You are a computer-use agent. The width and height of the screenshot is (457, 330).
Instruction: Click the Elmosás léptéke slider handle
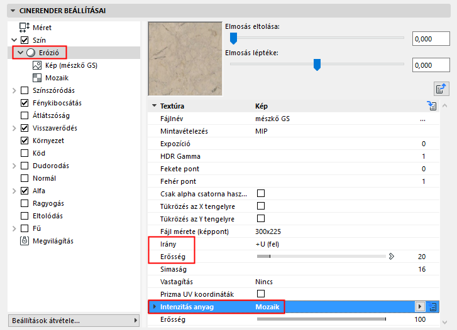[317, 65]
